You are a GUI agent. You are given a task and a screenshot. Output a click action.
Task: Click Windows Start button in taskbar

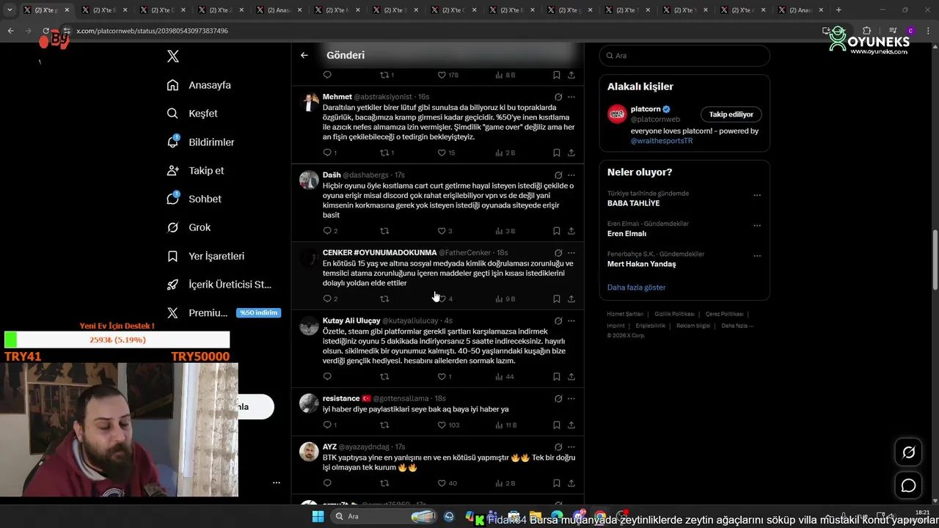pyautogui.click(x=318, y=516)
